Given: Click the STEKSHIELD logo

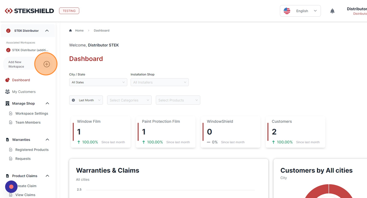Looking at the screenshot, I should (x=29, y=11).
